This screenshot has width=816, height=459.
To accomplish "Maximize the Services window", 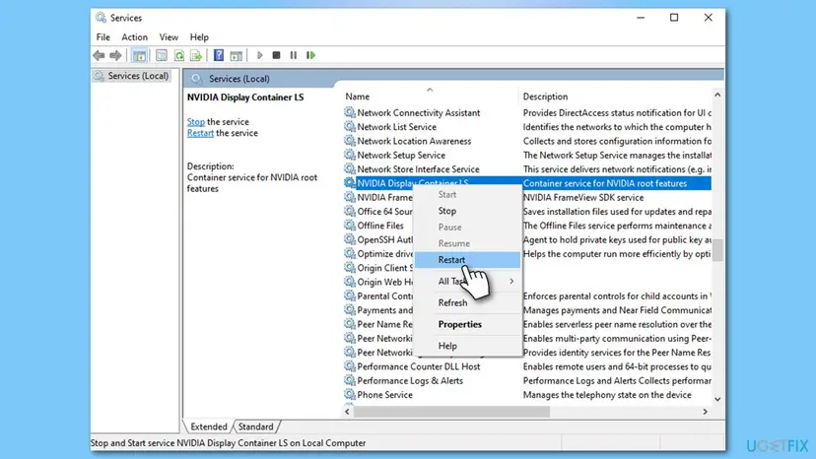I will coord(674,17).
